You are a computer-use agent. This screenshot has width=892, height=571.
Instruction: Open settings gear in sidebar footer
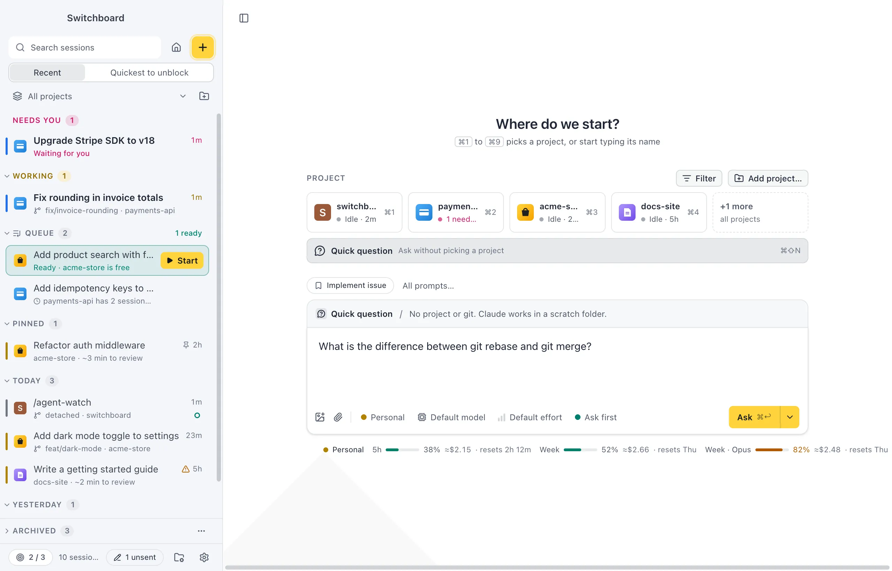pyautogui.click(x=204, y=557)
